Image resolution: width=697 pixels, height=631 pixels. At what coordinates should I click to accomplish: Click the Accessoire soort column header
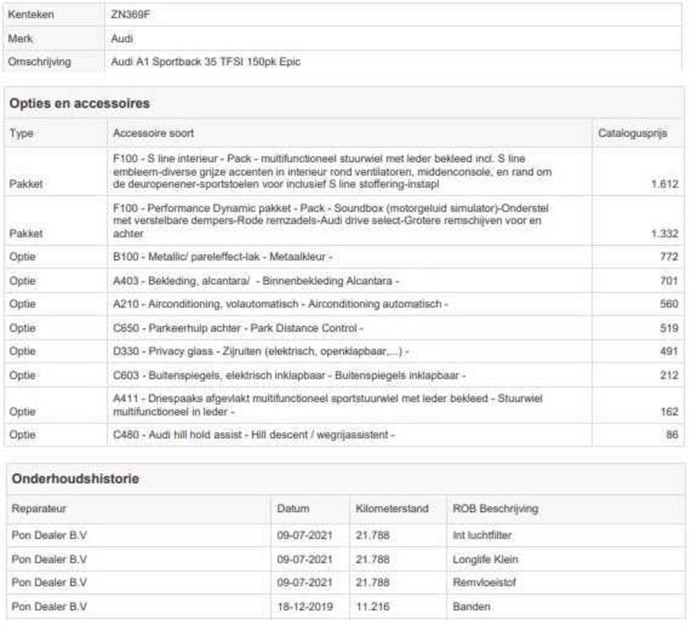[x=153, y=133]
